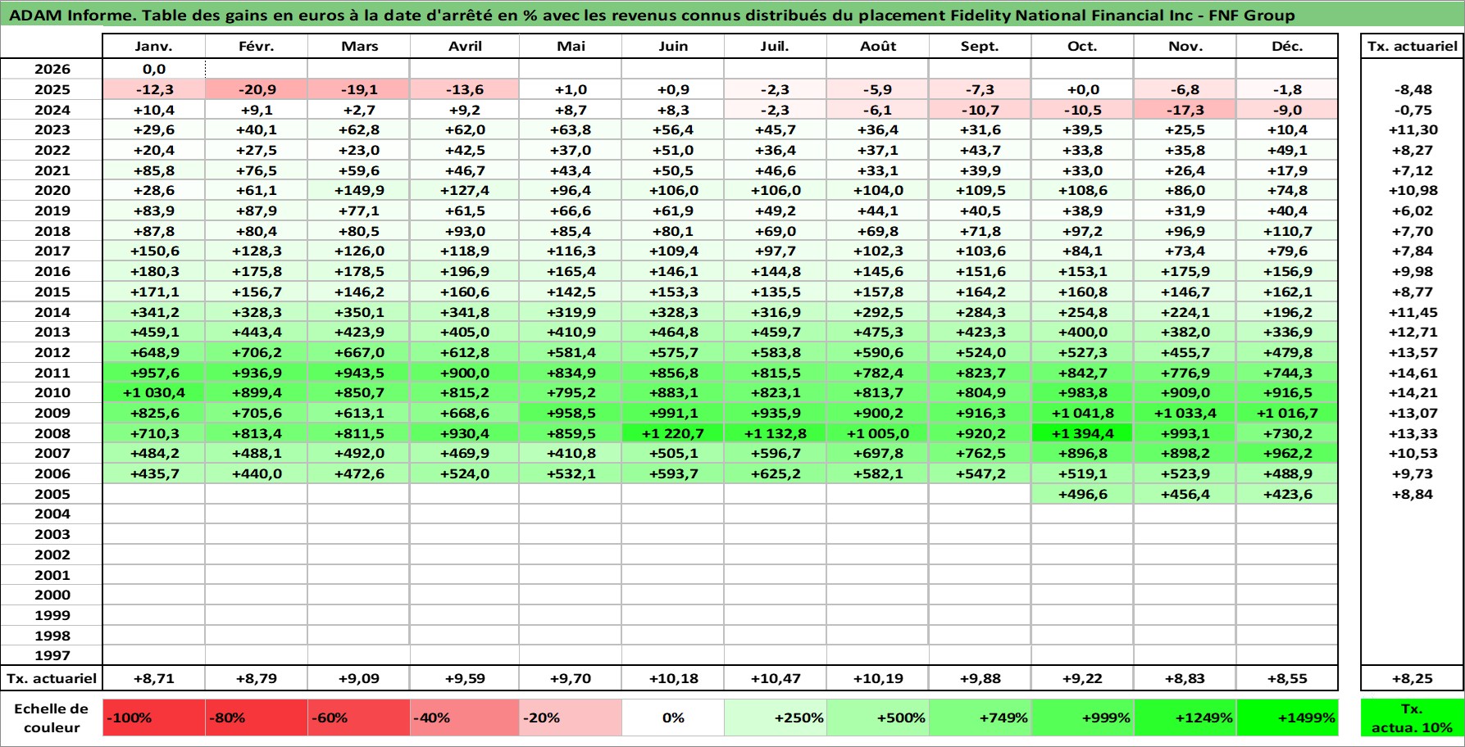Image resolution: width=1465 pixels, height=747 pixels.
Task: Select the 2025 row label
Action: [52, 90]
